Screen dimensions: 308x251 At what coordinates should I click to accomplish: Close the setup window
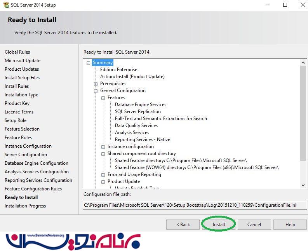303,5
